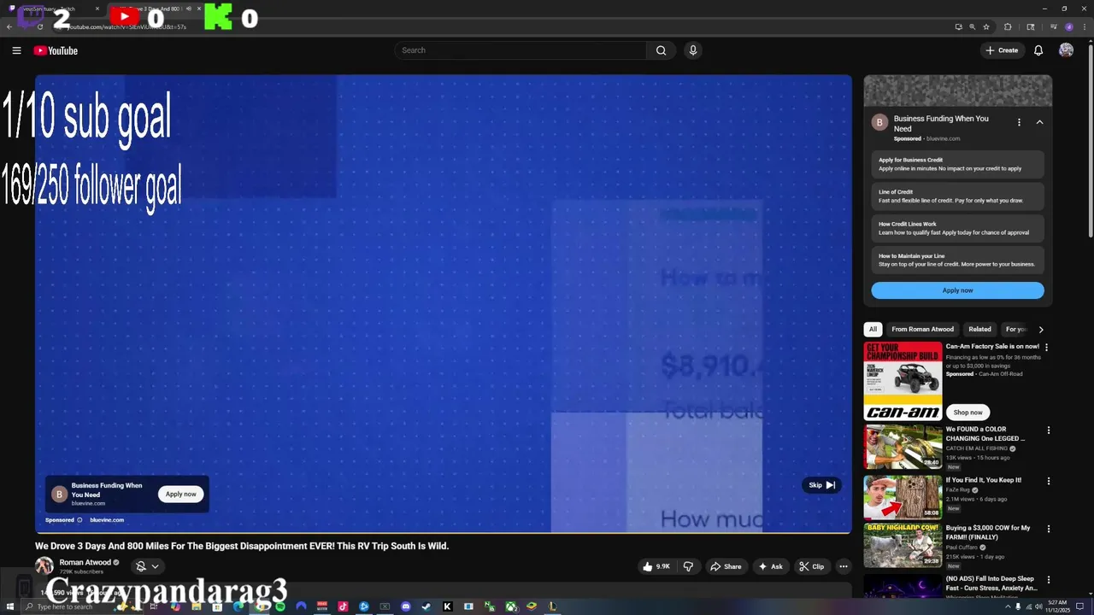Viewport: 1094px width, 615px height.
Task: Open the BABY HIGHLAND COW thumbnail
Action: pos(903,546)
